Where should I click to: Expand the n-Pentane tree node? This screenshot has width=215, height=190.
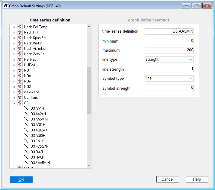coord(14,92)
